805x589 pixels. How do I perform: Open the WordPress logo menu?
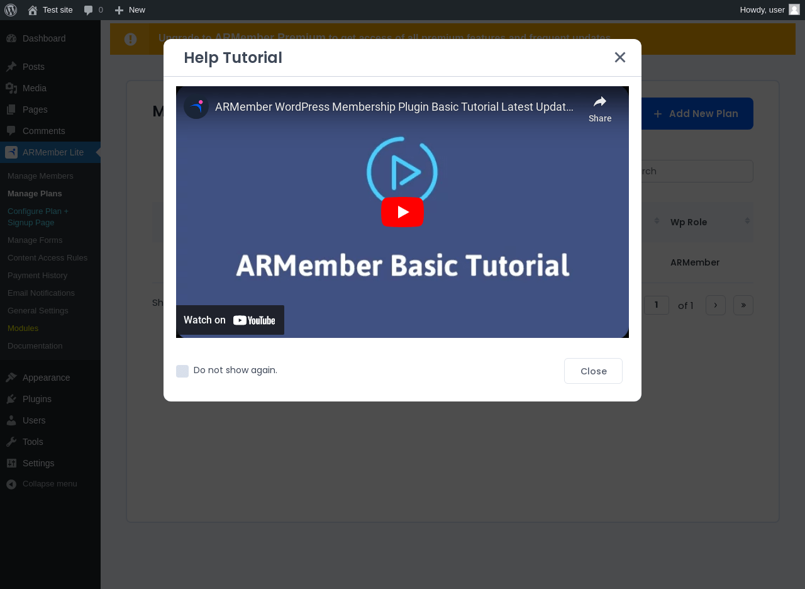click(11, 10)
